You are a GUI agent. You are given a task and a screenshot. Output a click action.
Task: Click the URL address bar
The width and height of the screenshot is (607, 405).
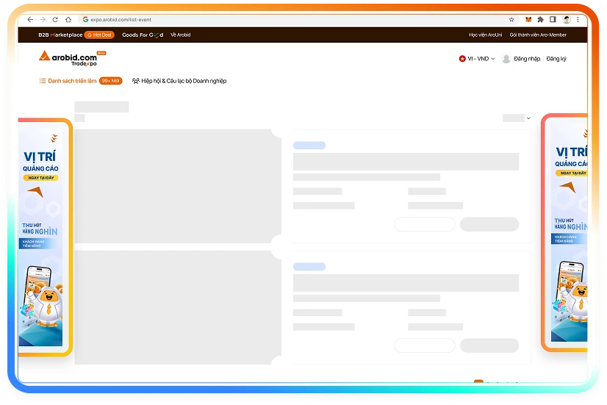pyautogui.click(x=294, y=20)
